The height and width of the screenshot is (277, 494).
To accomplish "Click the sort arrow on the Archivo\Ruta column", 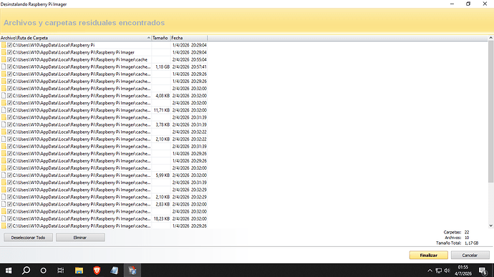I will (x=149, y=38).
